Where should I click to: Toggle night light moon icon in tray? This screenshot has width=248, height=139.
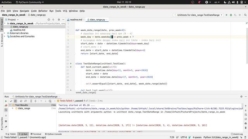[x=225, y=2]
